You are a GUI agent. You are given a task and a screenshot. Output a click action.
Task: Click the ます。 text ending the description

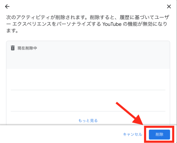(x=12, y=31)
